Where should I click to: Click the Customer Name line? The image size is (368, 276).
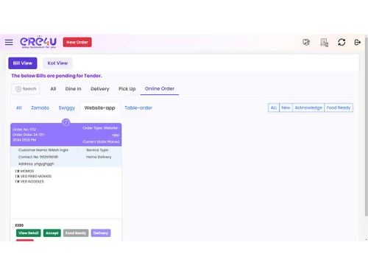(x=43, y=150)
